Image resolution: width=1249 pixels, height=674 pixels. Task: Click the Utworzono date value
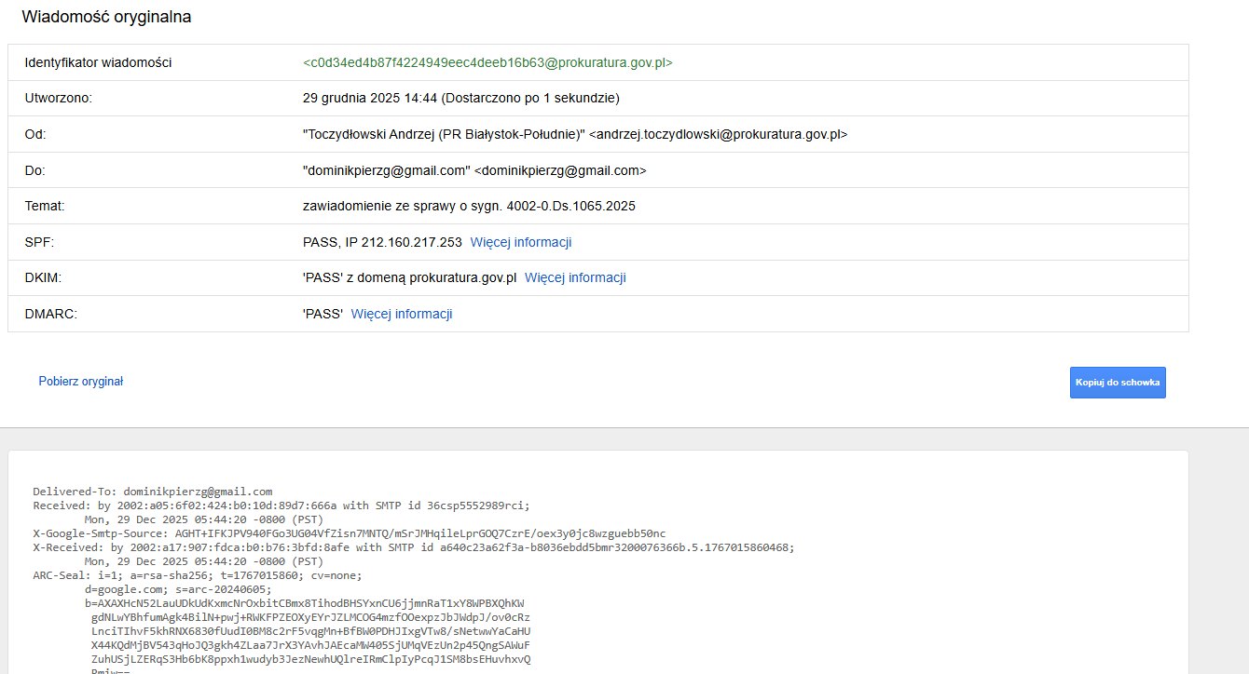click(460, 98)
